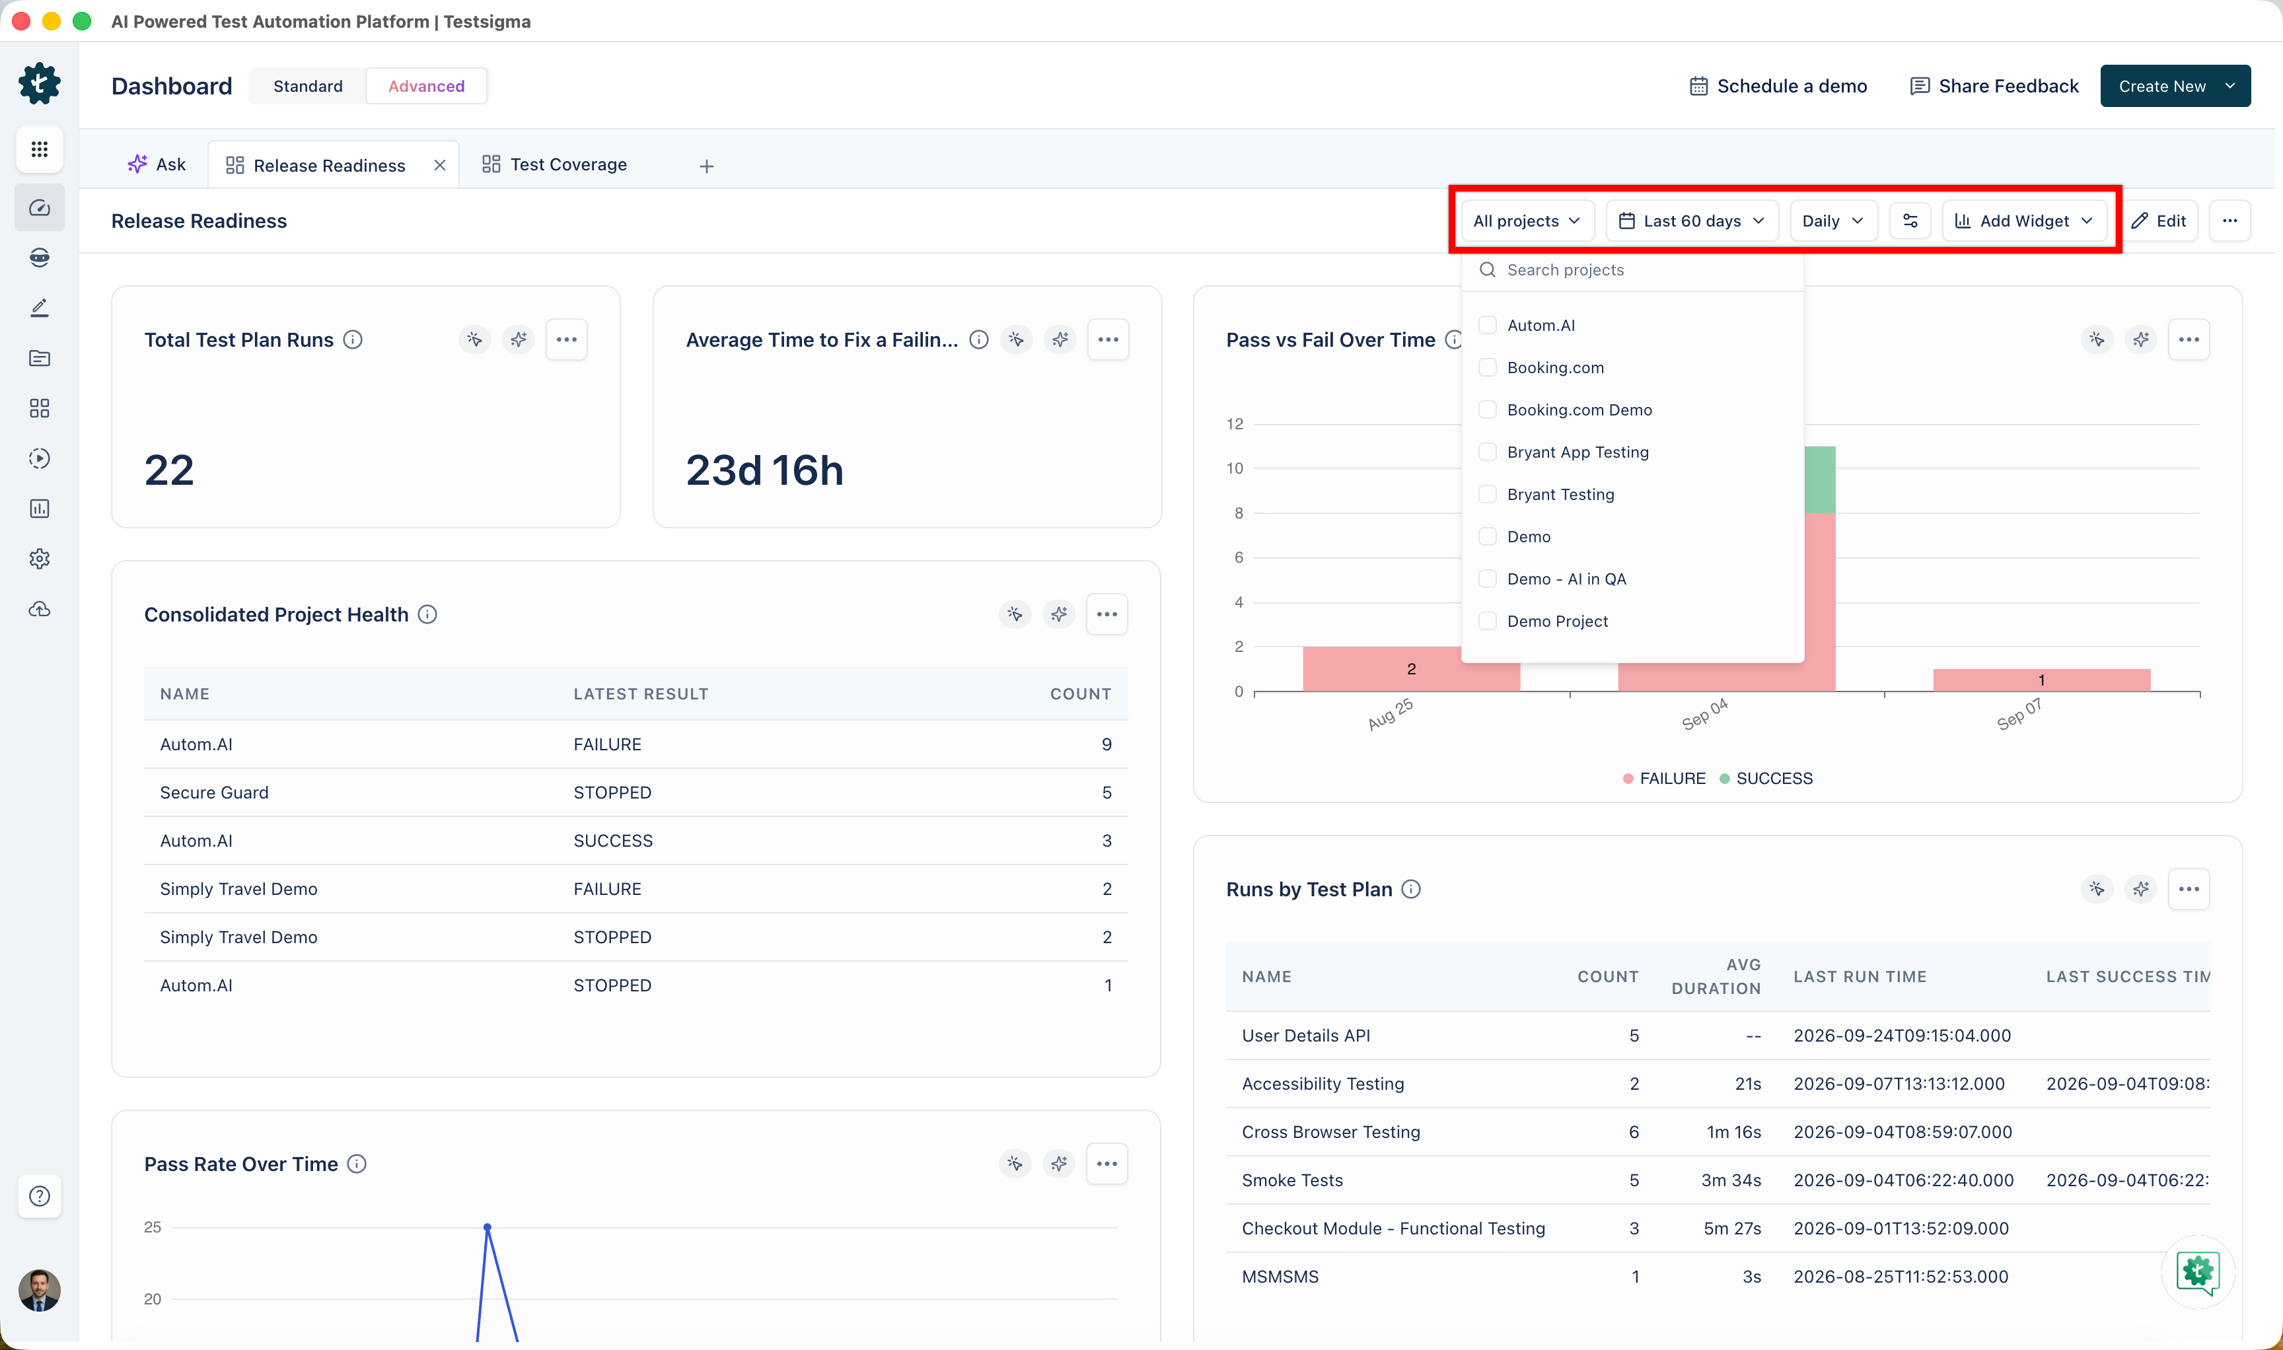
Task: Click cursor-click icon on Total Test Plan Runs
Action: (x=474, y=339)
